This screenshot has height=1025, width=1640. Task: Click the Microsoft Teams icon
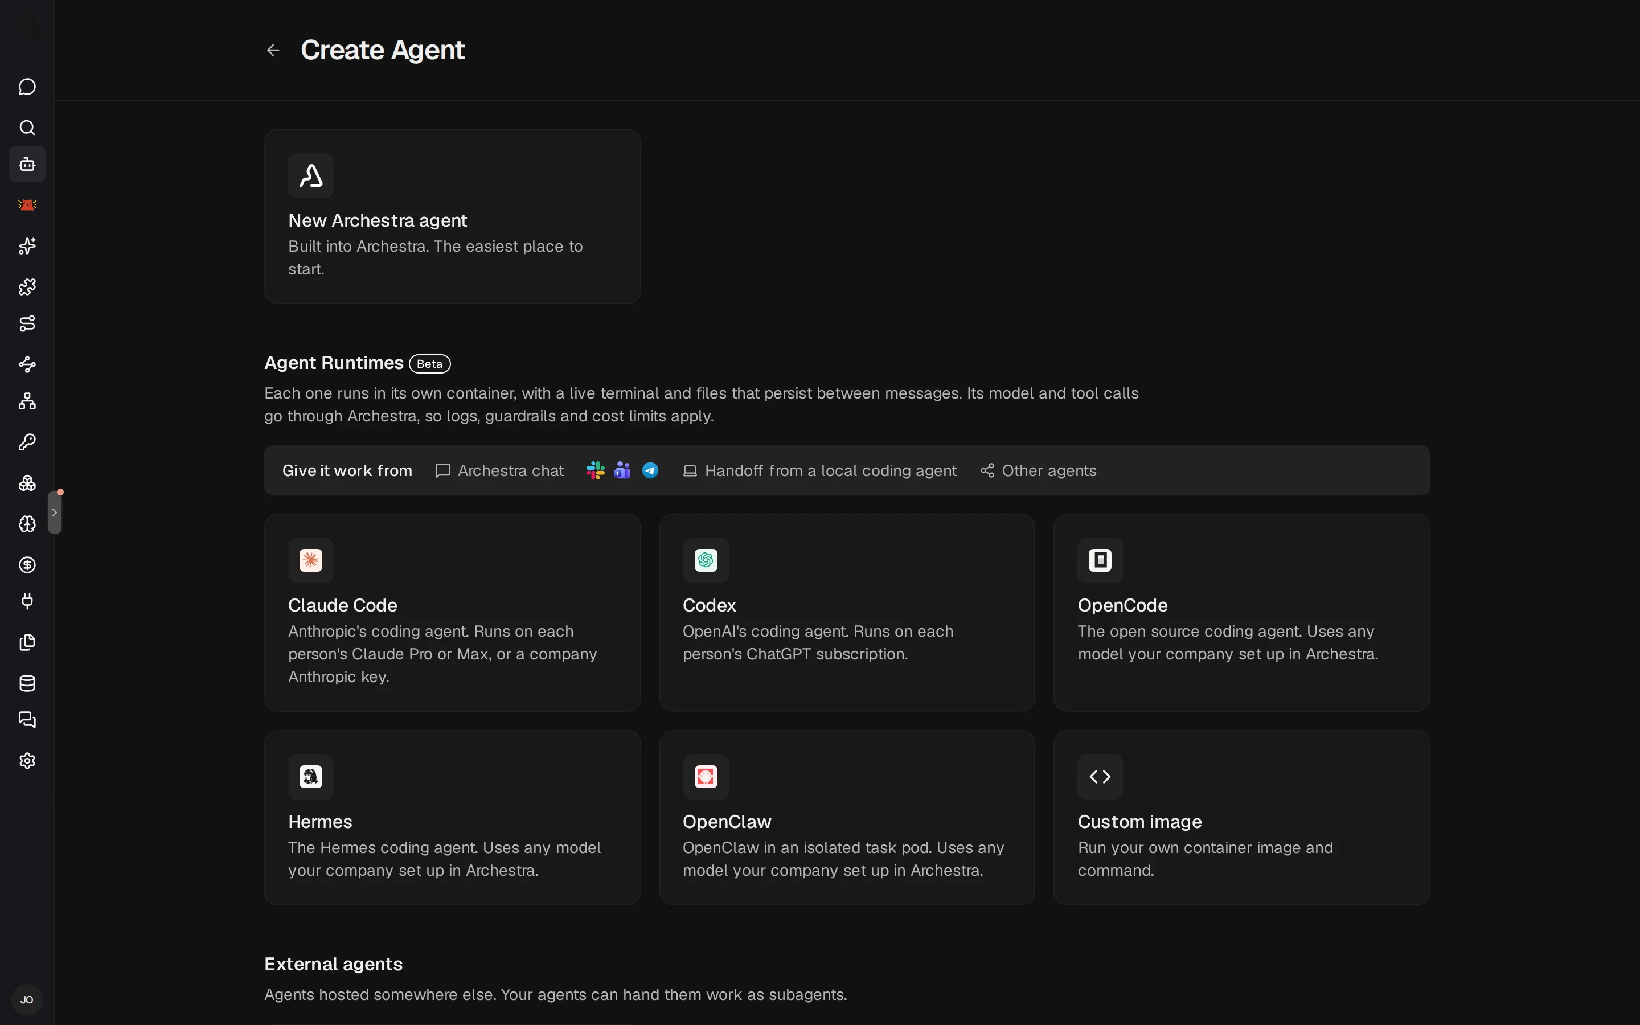point(622,470)
